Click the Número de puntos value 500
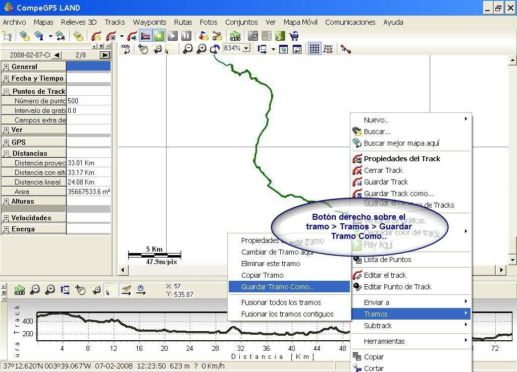This screenshot has height=372, width=517. tap(89, 101)
